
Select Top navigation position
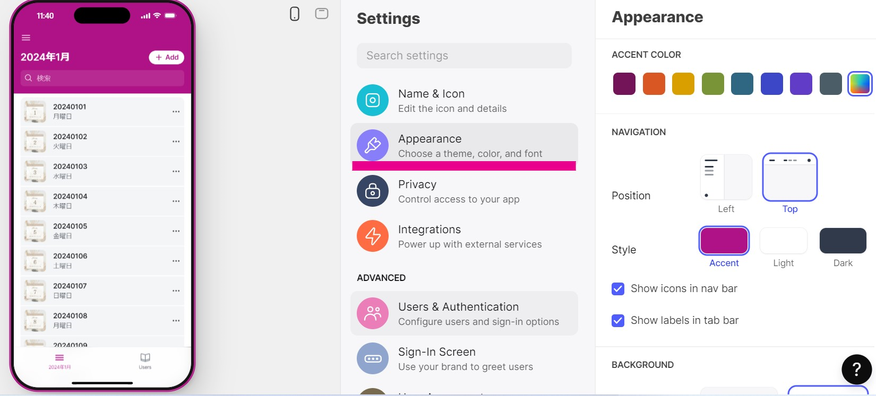790,177
